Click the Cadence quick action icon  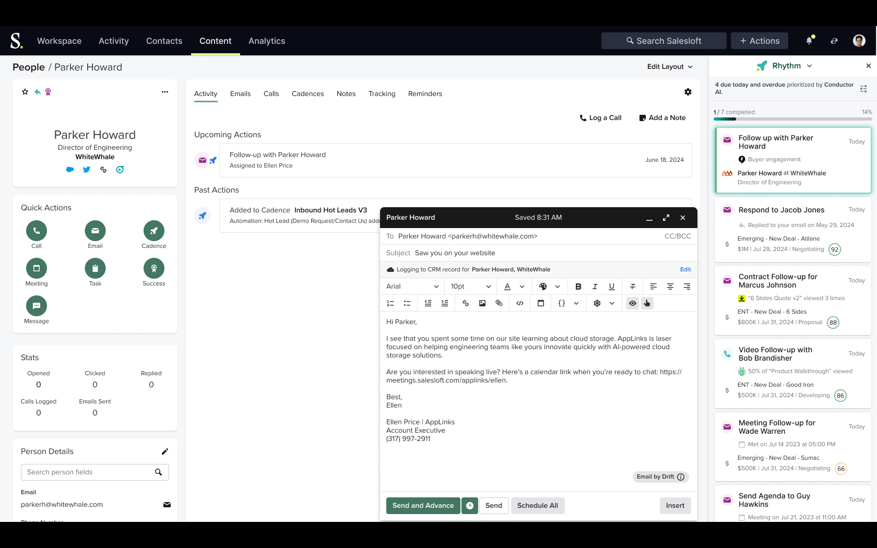153,231
